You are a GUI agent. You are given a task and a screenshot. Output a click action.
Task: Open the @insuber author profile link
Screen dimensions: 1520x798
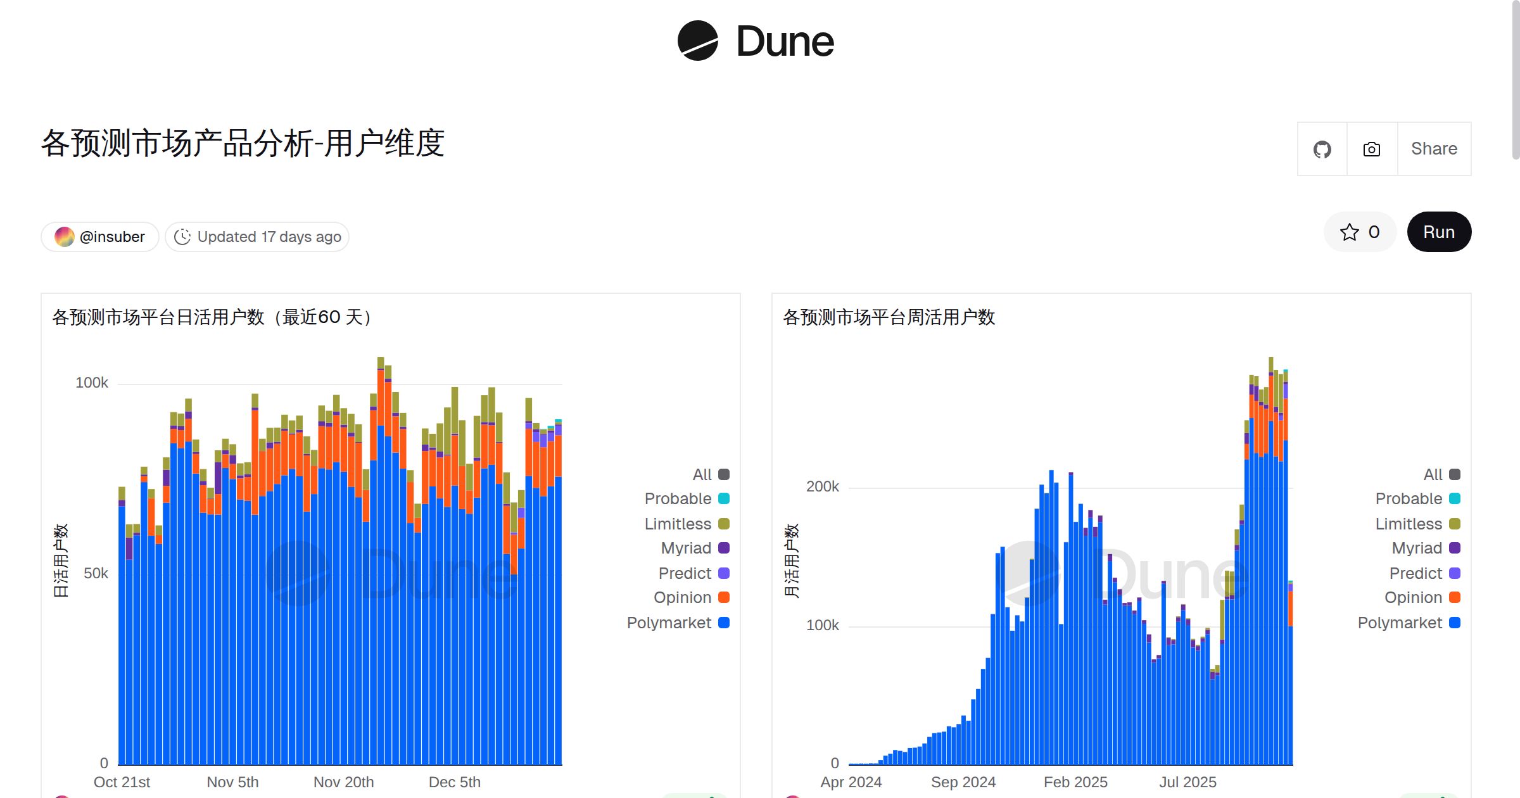(111, 236)
